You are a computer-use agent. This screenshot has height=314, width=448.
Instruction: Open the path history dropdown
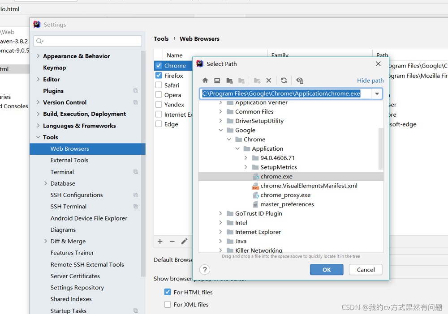[x=377, y=93]
